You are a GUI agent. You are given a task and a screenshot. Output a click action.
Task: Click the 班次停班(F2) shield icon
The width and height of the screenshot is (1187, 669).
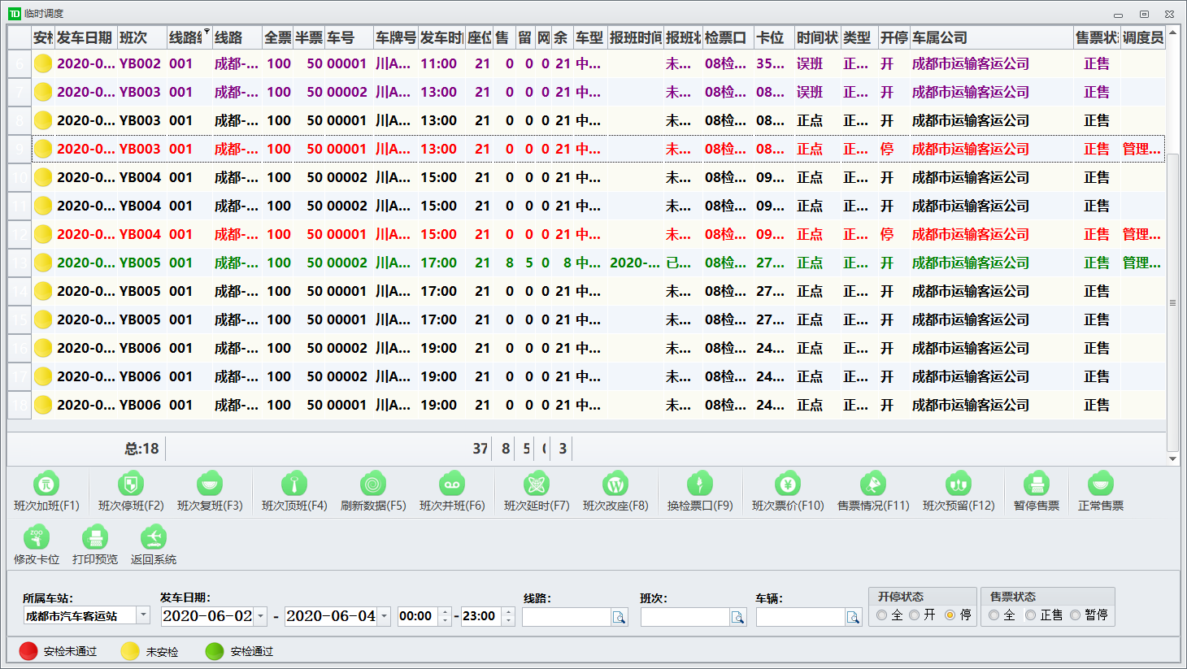(130, 484)
